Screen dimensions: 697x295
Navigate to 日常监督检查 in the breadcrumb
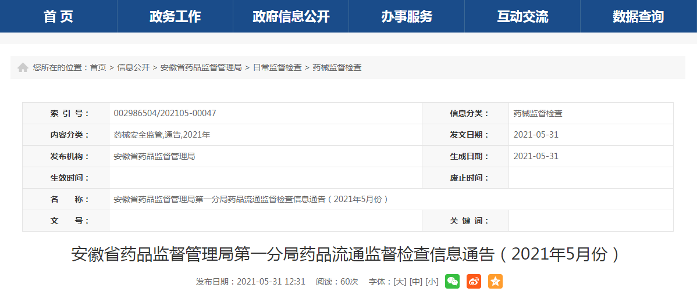pos(277,67)
